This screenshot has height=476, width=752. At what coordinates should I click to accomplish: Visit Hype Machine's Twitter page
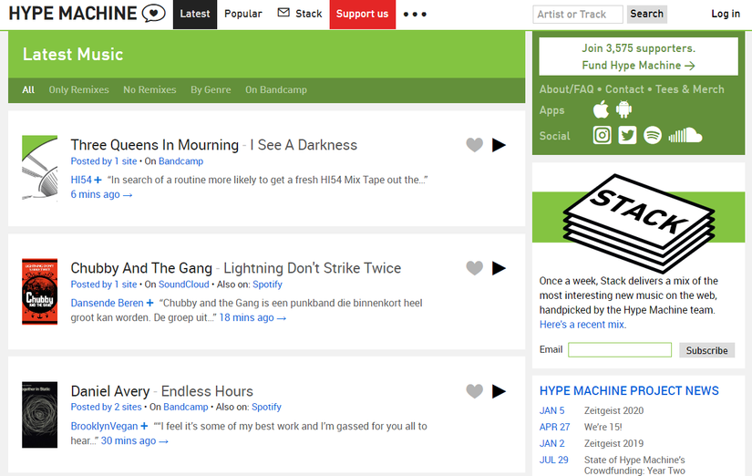tap(627, 136)
